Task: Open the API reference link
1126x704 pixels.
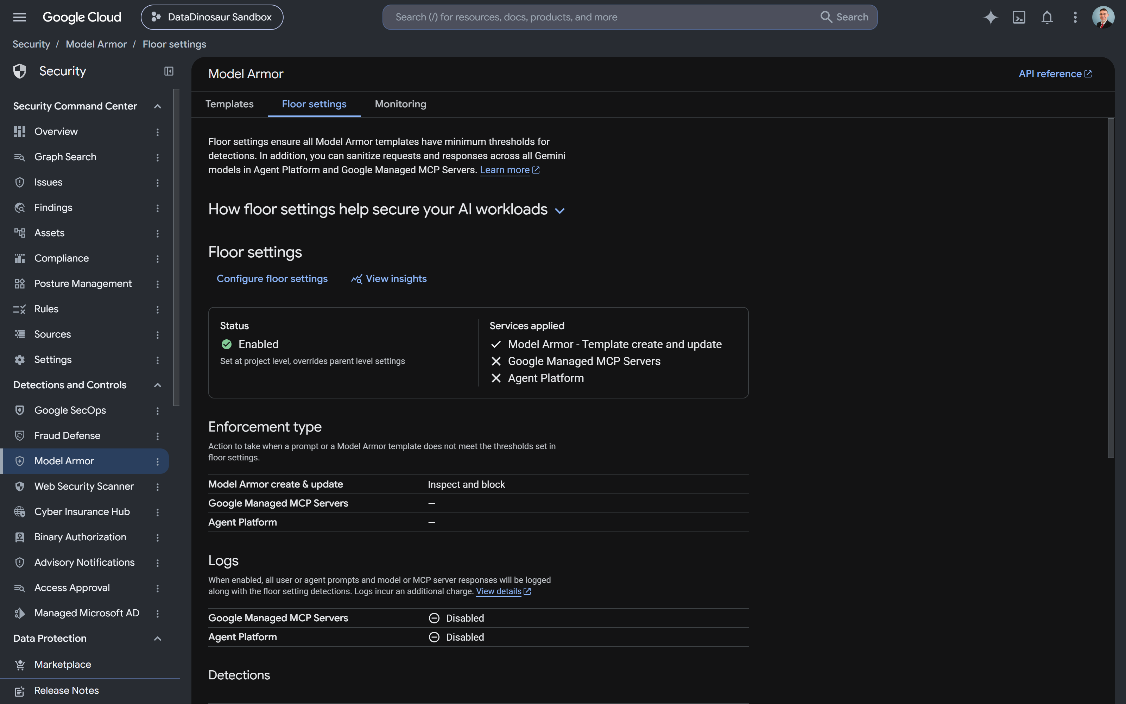Action: coord(1055,74)
